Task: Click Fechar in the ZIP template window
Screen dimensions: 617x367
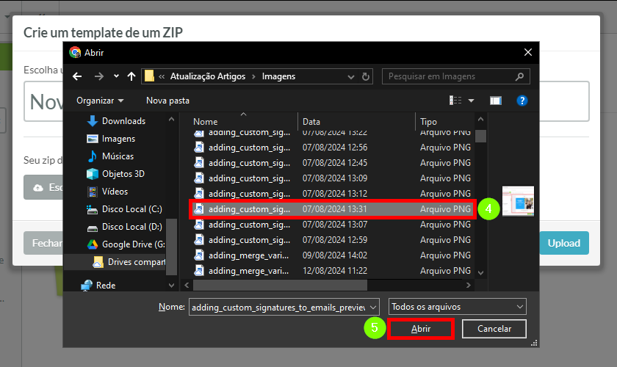Action: [43, 243]
